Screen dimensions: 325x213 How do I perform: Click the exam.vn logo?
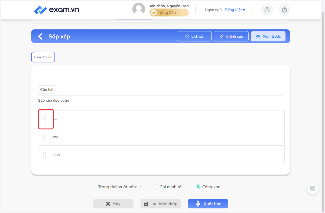(56, 10)
